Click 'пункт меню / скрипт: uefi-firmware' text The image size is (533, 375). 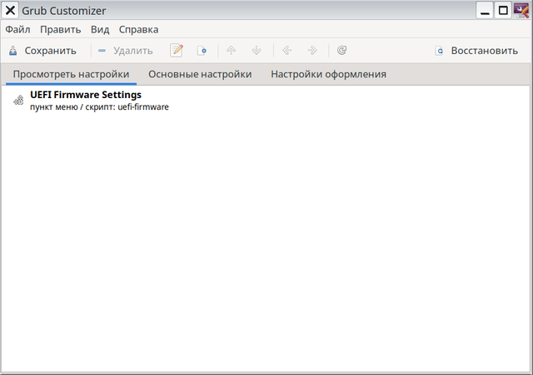(x=99, y=107)
